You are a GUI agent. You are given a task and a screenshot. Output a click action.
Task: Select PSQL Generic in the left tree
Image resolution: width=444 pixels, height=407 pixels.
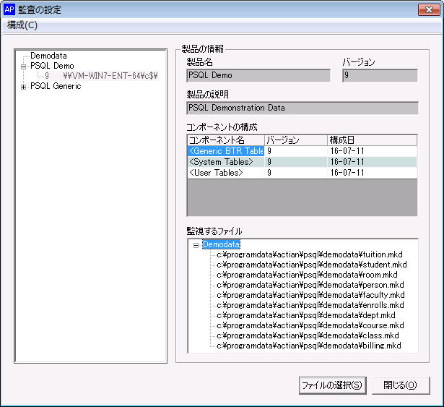[x=55, y=86]
